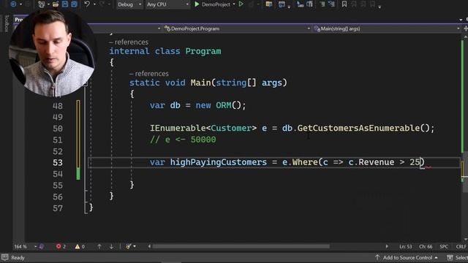Click the Program class name

click(203, 51)
